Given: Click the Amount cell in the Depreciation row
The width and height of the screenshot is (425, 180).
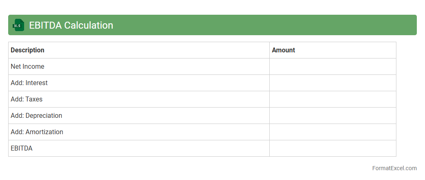Looking at the screenshot, I should 333,116.
